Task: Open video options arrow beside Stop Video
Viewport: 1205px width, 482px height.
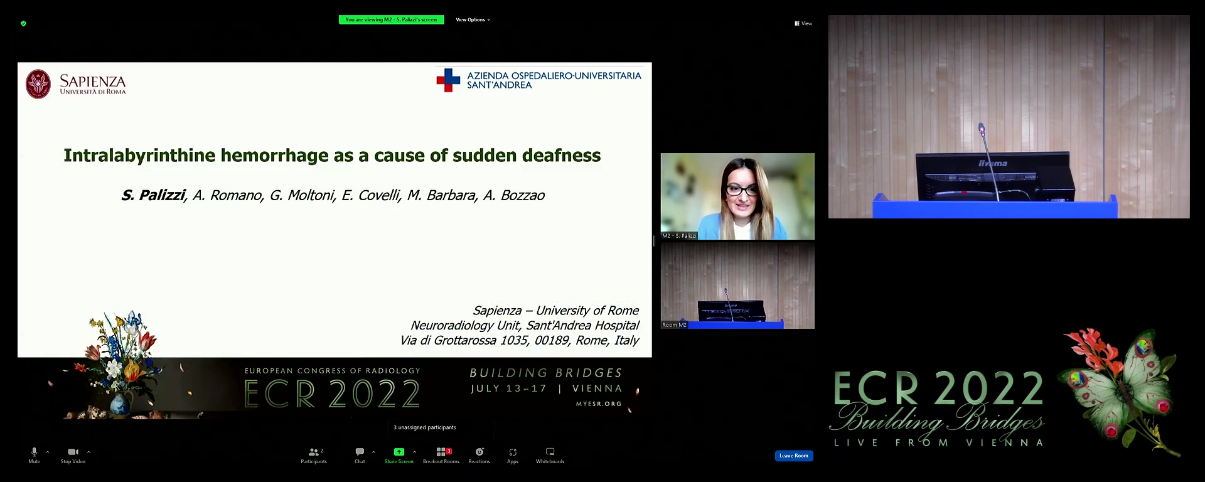Action: pos(88,452)
